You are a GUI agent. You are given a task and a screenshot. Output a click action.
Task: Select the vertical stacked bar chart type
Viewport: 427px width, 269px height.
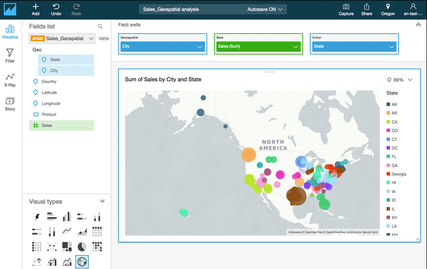pyautogui.click(x=97, y=217)
